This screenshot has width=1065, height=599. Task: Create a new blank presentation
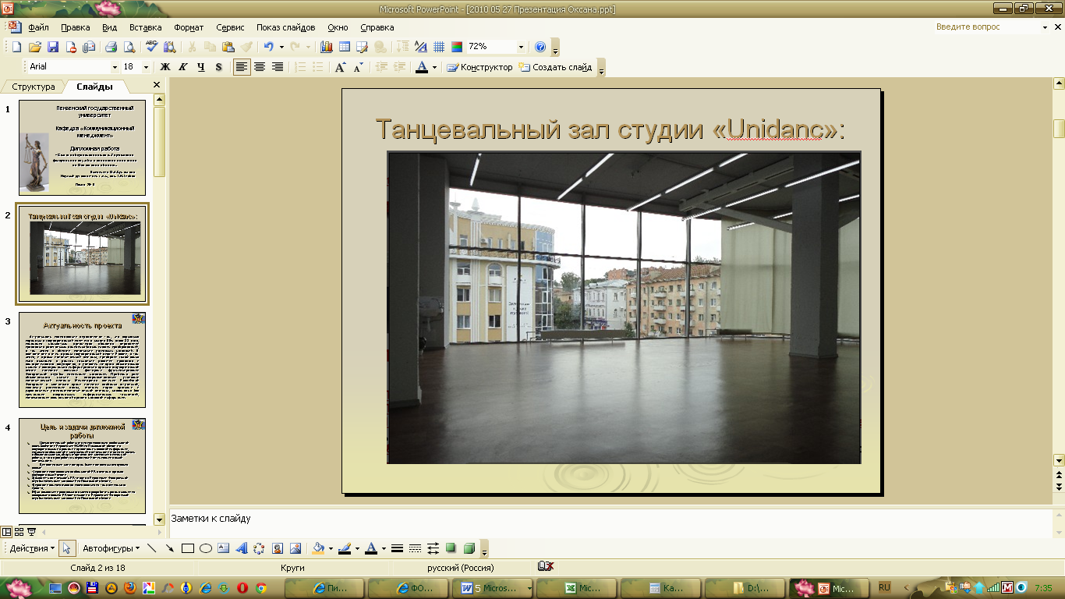pos(16,47)
